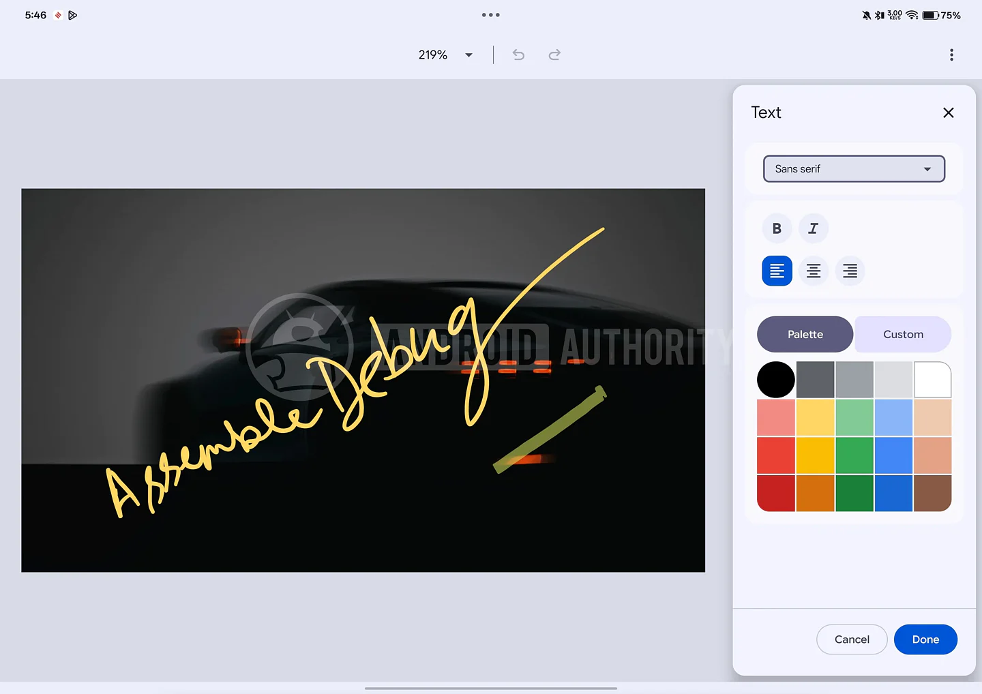
Task: Select the medium green swatch
Action: point(854,455)
